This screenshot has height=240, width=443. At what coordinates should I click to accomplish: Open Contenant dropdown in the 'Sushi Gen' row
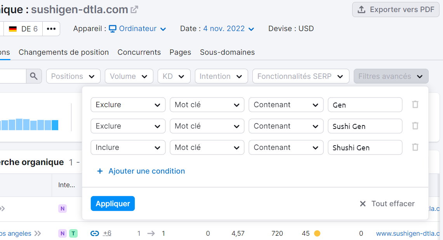(286, 126)
